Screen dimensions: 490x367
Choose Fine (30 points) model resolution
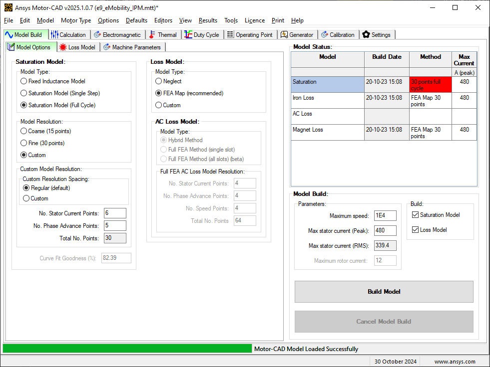(24, 143)
